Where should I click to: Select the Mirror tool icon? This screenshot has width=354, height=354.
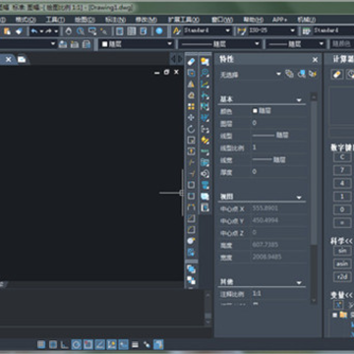click(x=191, y=85)
